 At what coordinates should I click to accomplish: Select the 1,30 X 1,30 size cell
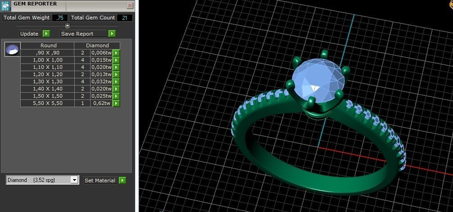47,82
